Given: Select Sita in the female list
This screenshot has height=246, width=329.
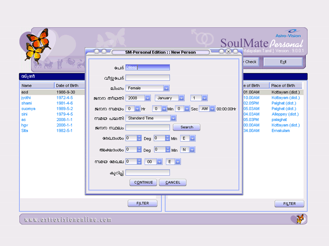Looking at the screenshot, I should pos(24,131).
